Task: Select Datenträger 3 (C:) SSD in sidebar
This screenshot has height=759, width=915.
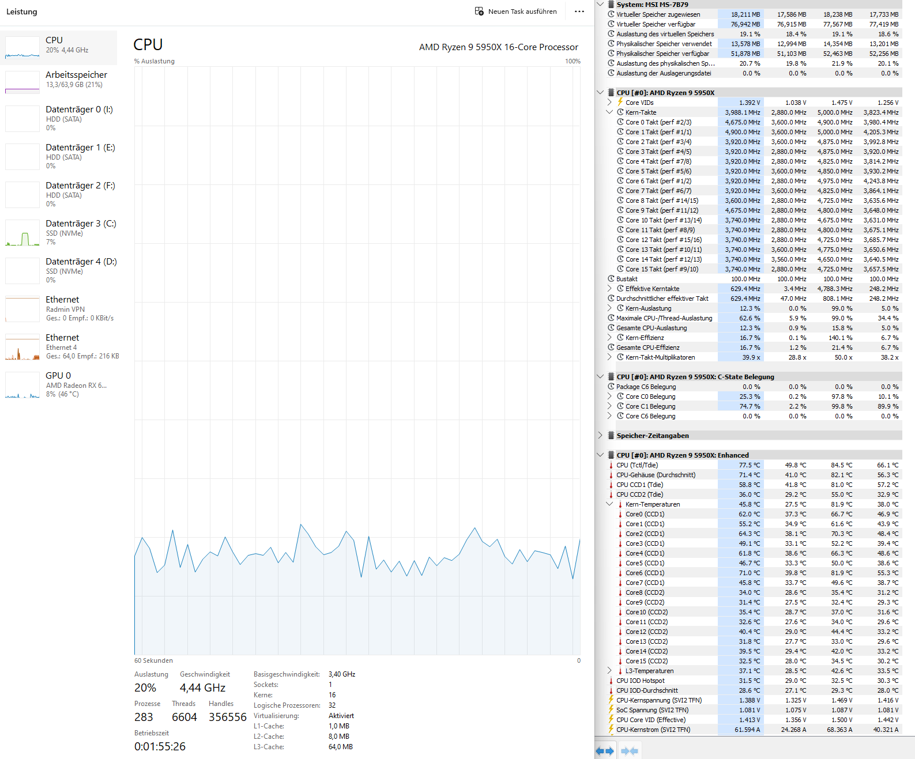Action: pyautogui.click(x=59, y=233)
